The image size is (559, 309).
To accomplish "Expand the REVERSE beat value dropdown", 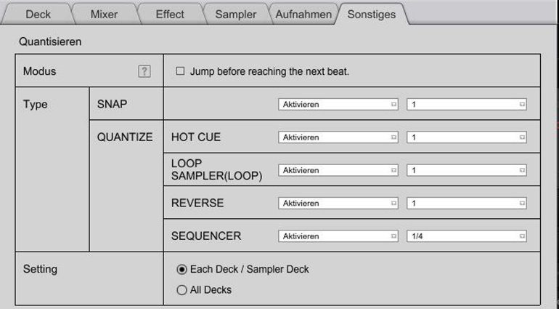I will point(466,204).
